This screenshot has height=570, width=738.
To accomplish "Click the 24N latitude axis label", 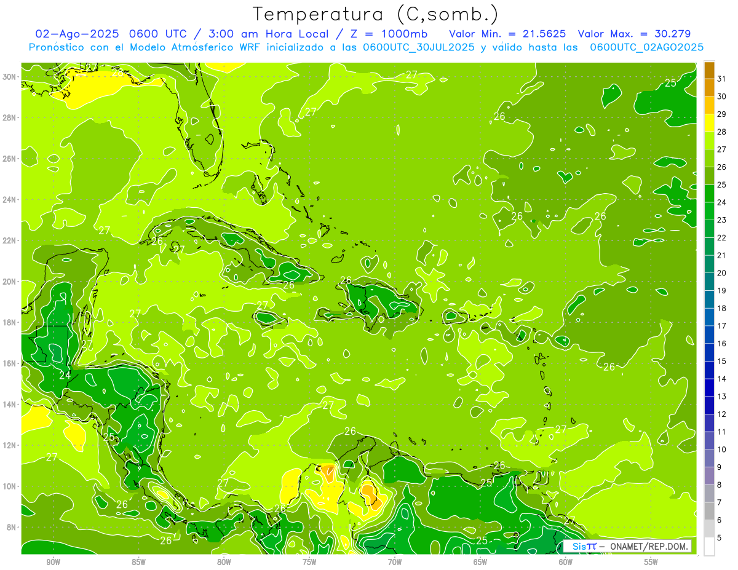I will [x=9, y=200].
